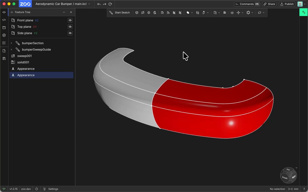The image size is (308, 192).
Task: Click the Start Sketch button
Action: click(x=120, y=13)
